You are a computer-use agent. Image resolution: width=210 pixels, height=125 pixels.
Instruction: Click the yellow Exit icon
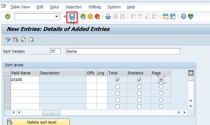(90, 17)
